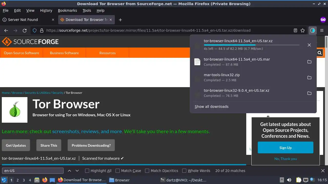Image resolution: width=328 pixels, height=184 pixels.
Task: Click the download progress bar
Action: 251,45
